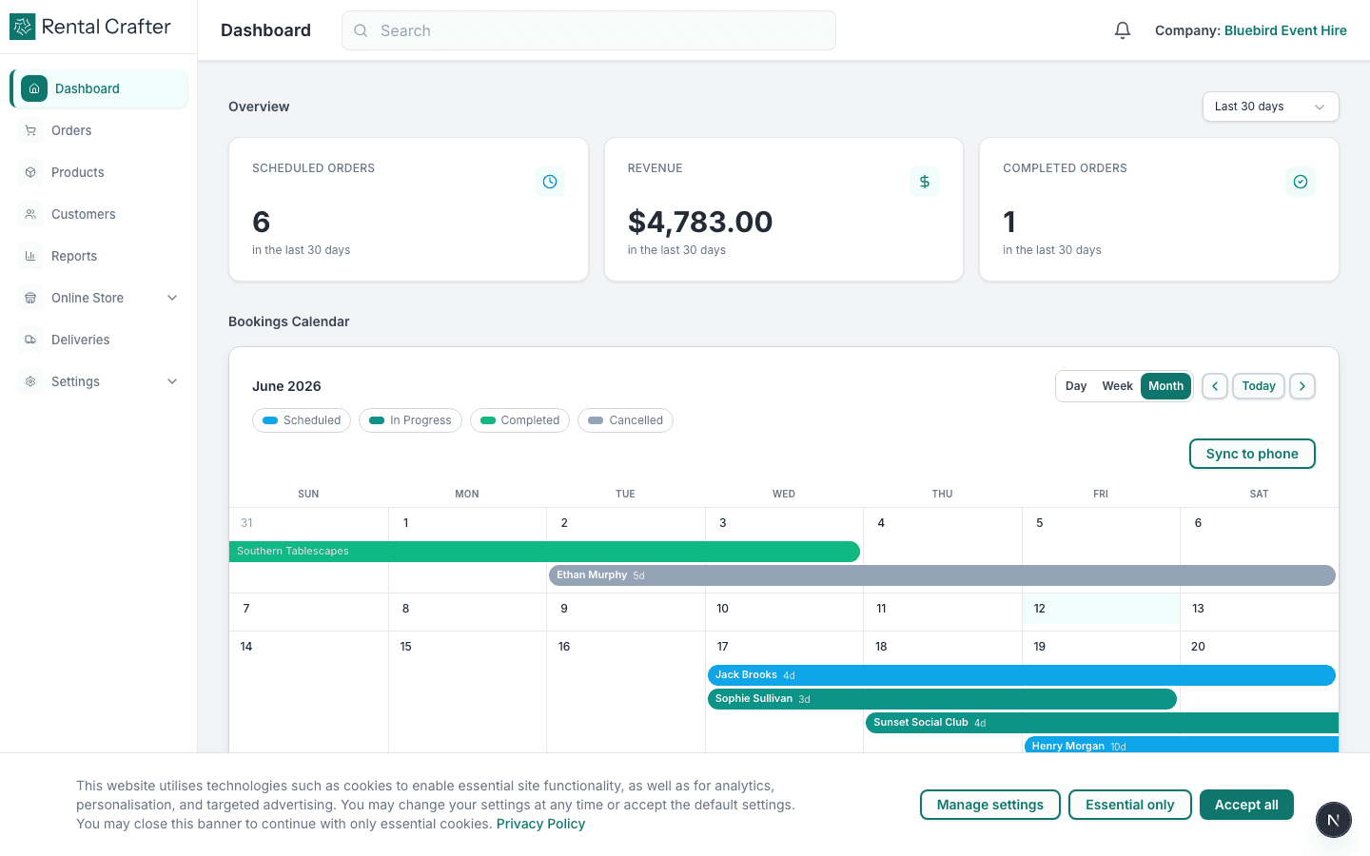Focus the Search input field
The width and height of the screenshot is (1370, 856).
click(589, 30)
